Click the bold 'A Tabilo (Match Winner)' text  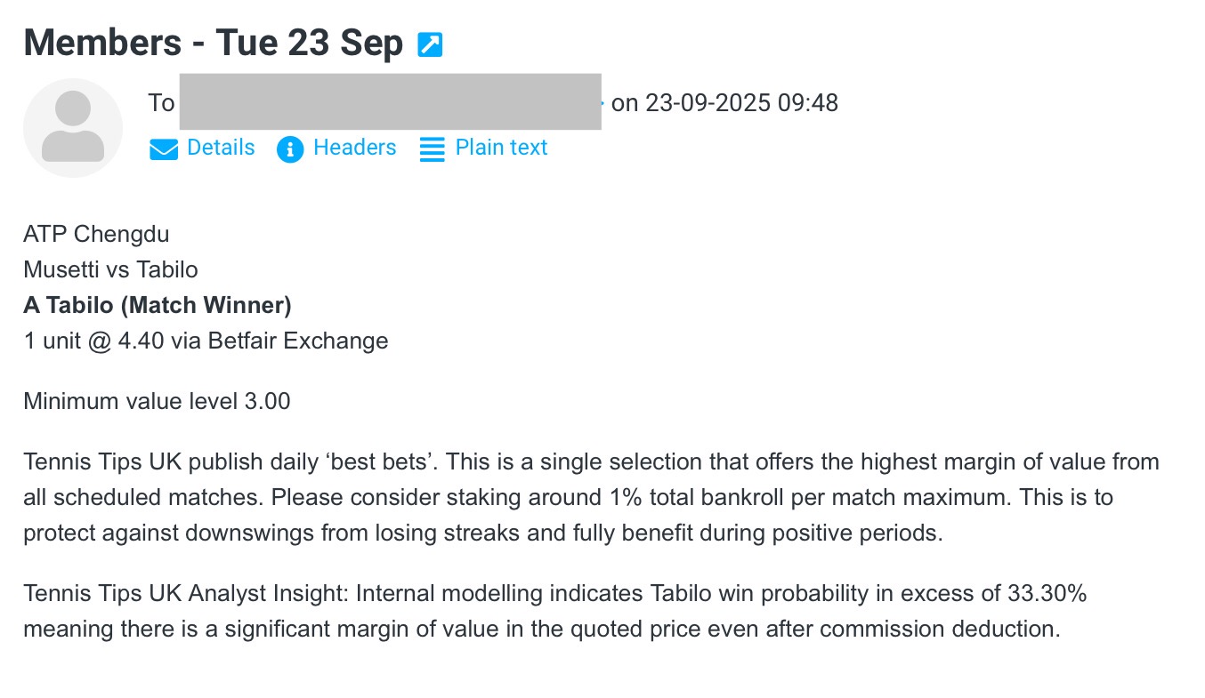coord(158,305)
